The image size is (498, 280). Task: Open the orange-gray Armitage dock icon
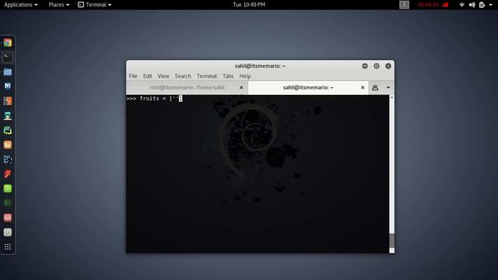pyautogui.click(x=8, y=101)
